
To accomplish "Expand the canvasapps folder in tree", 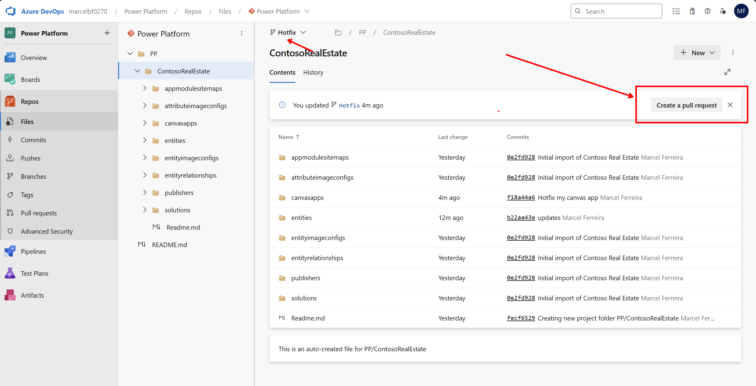I will tap(145, 123).
